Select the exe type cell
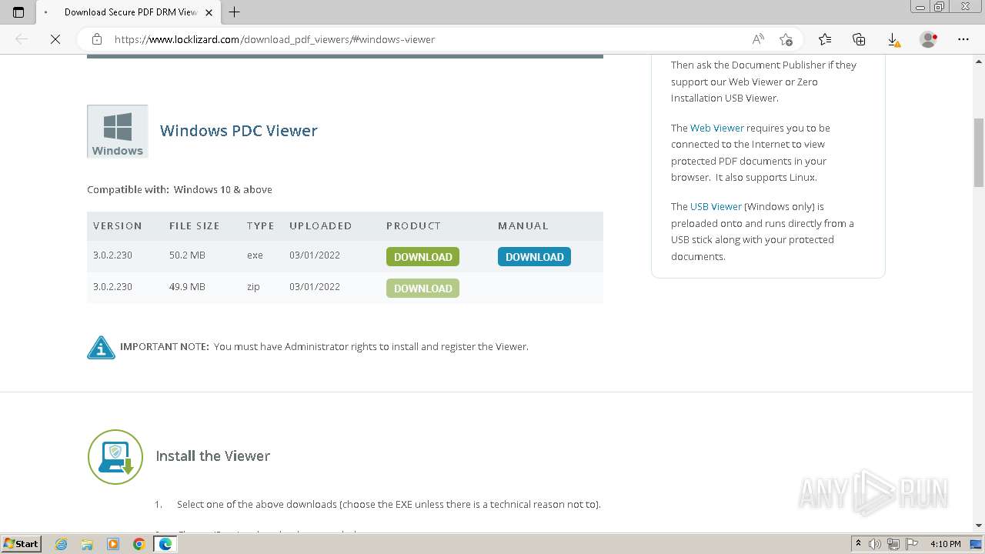This screenshot has height=554, width=985. point(255,255)
